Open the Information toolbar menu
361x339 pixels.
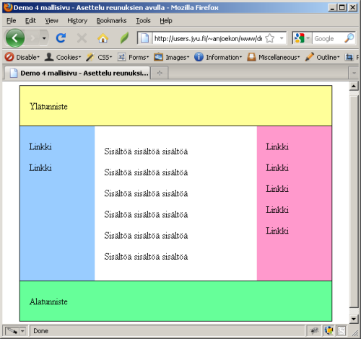(x=218, y=57)
